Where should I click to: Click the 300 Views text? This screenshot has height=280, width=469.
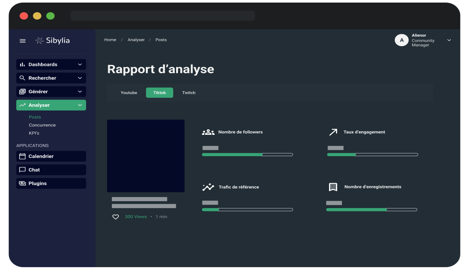click(x=136, y=217)
